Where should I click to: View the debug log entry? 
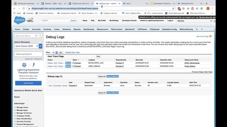(50, 85)
